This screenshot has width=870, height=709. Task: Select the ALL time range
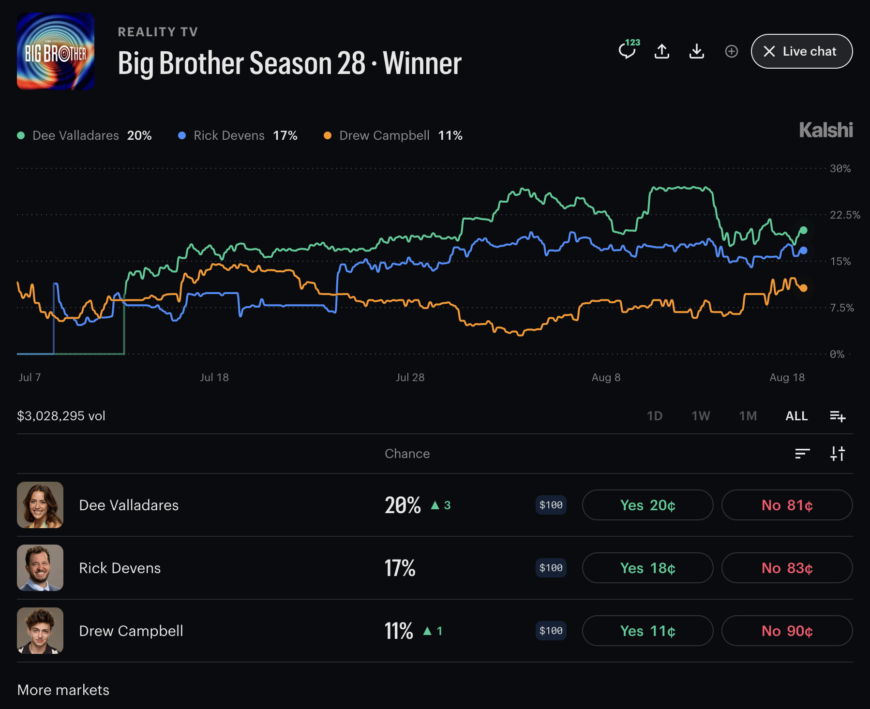coord(796,416)
